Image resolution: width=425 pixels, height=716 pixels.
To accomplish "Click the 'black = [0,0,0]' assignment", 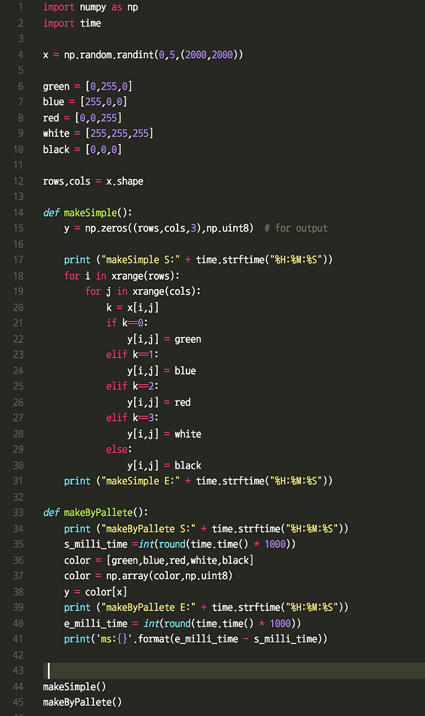I will point(82,149).
